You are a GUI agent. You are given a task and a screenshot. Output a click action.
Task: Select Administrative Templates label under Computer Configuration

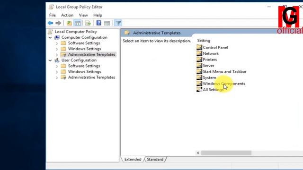coord(91,55)
